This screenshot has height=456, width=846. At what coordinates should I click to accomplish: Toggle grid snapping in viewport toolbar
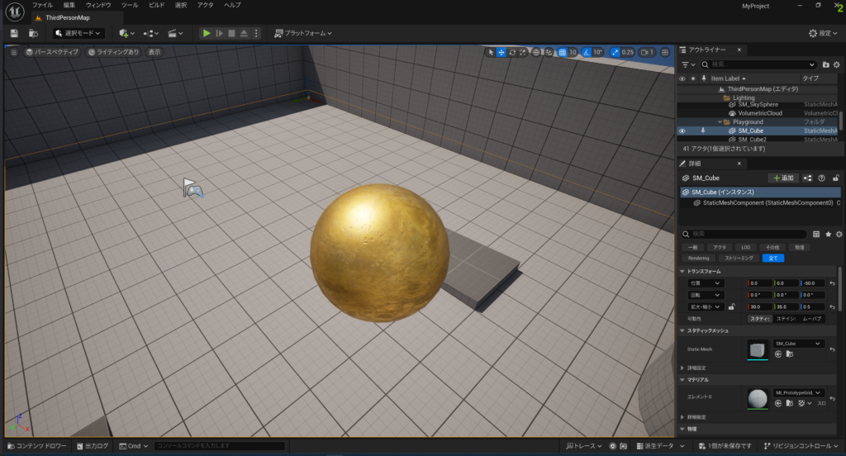(563, 52)
